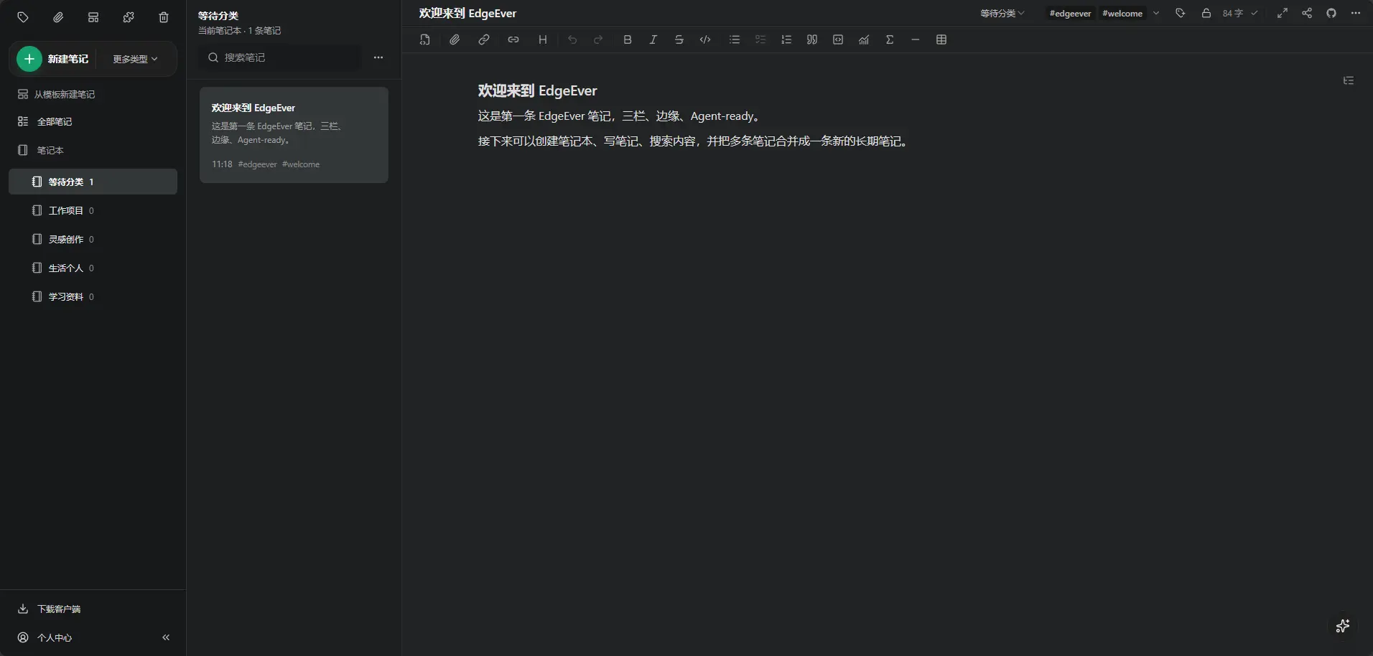Open the tags view in sidebar
The image size is (1373, 656).
point(23,17)
